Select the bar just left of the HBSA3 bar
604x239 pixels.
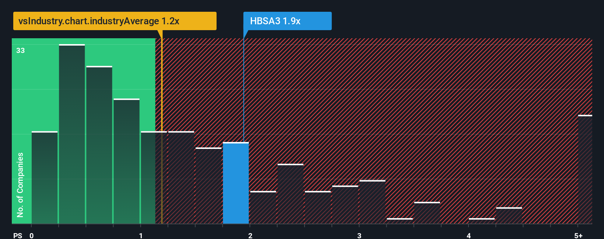(x=208, y=186)
